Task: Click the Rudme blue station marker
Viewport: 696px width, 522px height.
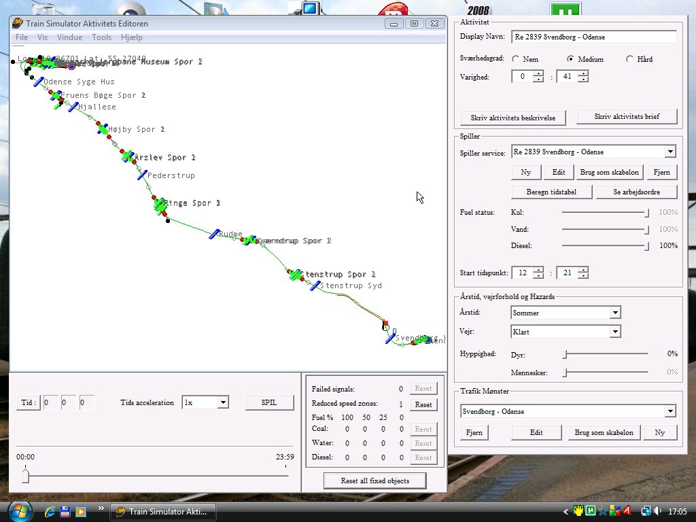Action: [x=214, y=234]
